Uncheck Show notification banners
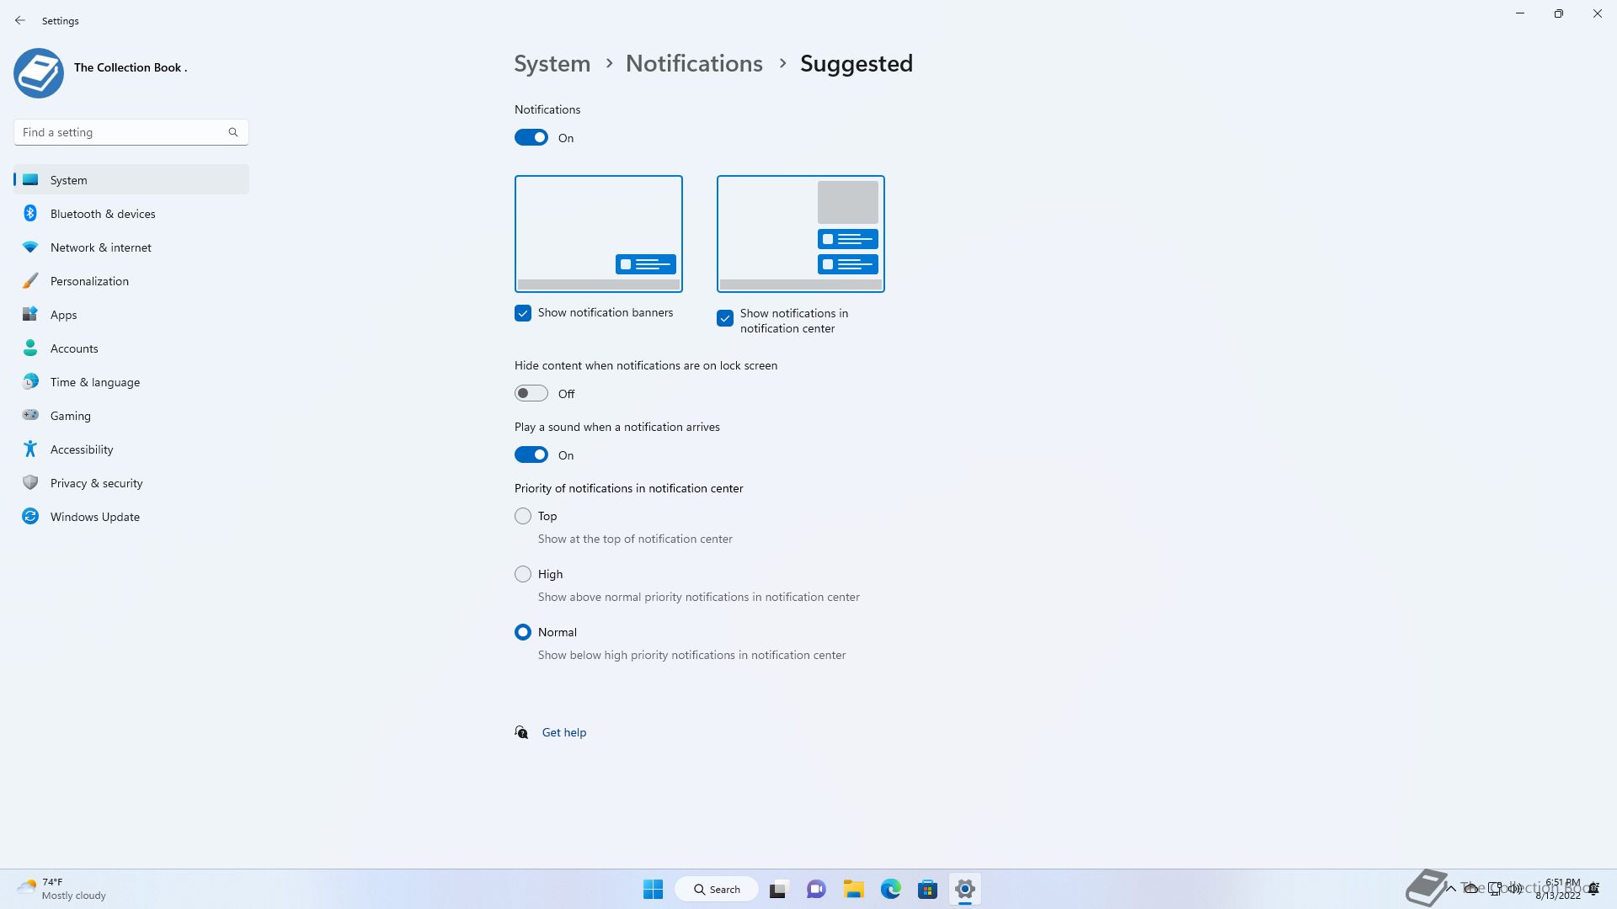This screenshot has width=1617, height=909. pos(523,313)
